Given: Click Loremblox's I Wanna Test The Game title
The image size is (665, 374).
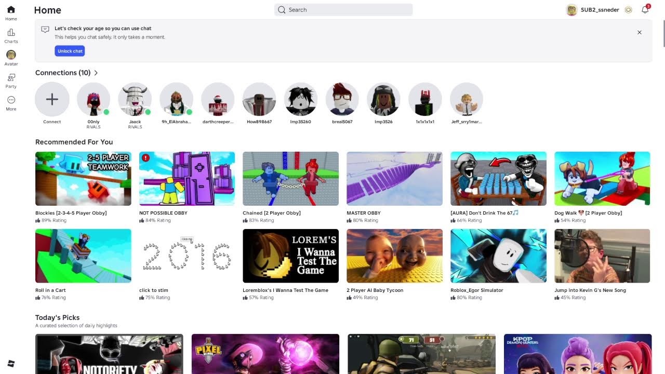Looking at the screenshot, I should pyautogui.click(x=285, y=290).
